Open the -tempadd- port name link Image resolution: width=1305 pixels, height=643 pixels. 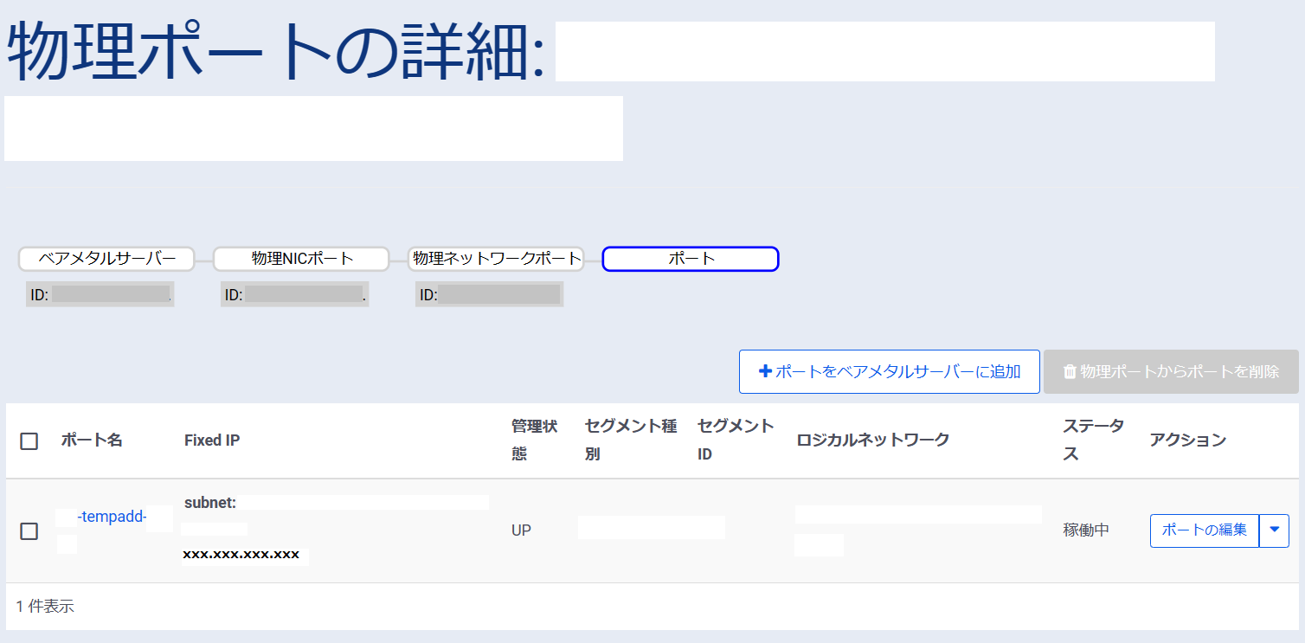click(112, 517)
